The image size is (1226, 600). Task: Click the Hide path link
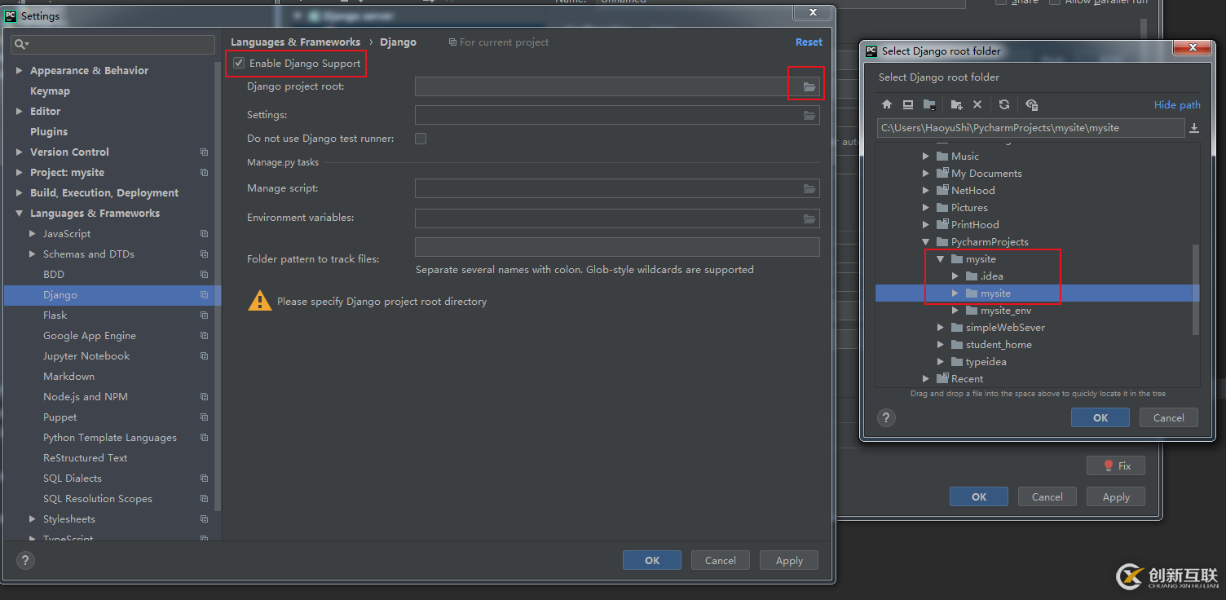point(1177,104)
